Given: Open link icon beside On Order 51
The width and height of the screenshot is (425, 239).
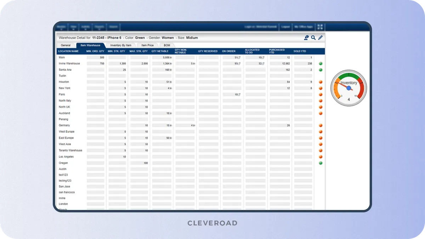Looking at the screenshot, I should 239,57.
